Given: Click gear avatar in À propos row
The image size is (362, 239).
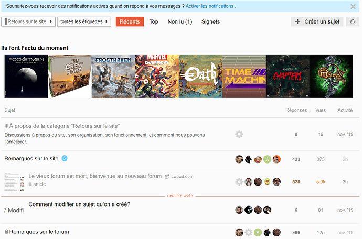Looking at the screenshot, I should pos(239,134).
